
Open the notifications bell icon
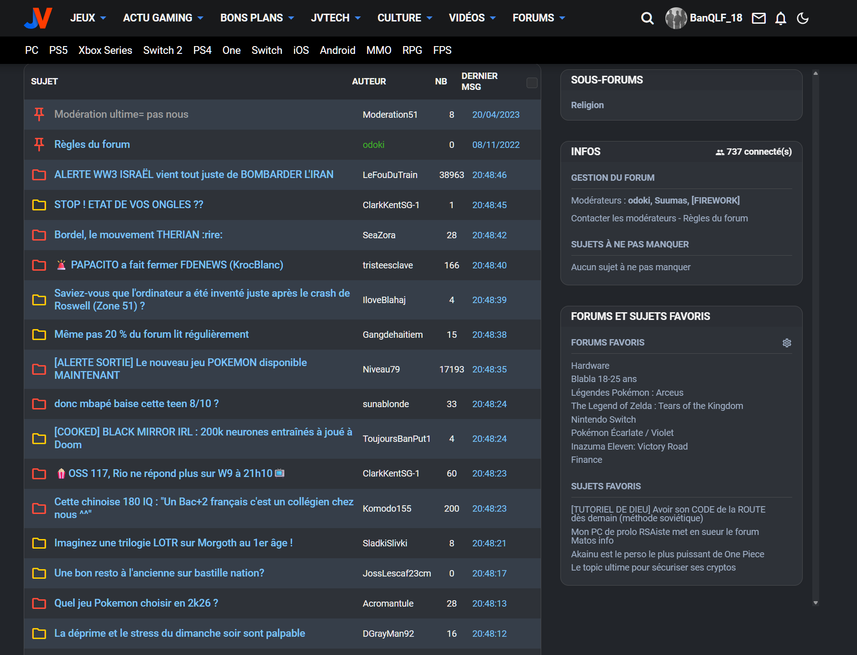click(x=781, y=18)
